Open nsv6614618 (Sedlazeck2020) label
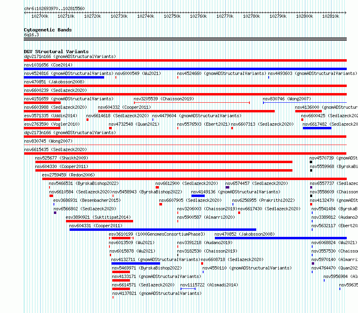Image resolution: width=358 pixels, height=313 pixels. tap(117, 116)
